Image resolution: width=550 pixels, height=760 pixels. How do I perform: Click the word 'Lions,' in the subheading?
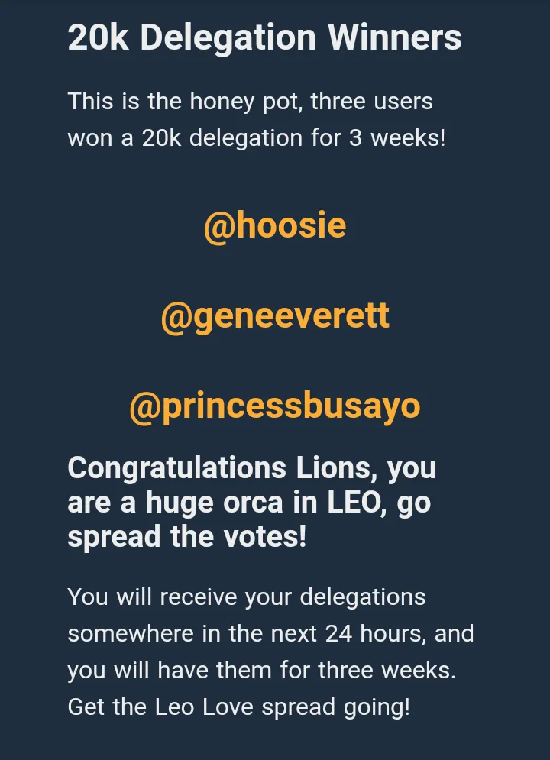[337, 468]
